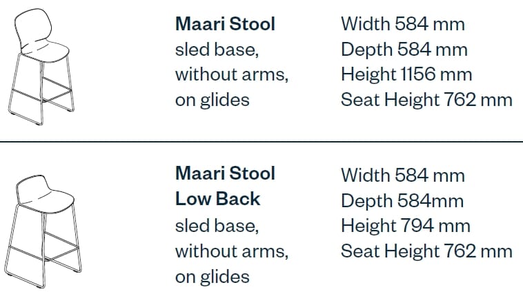
Task: Click the "Height 1156 mm" specification
Action: (x=412, y=74)
